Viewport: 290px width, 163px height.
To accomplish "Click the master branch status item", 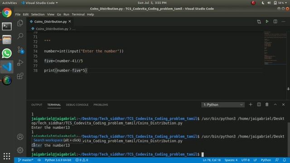I will point(25,160).
